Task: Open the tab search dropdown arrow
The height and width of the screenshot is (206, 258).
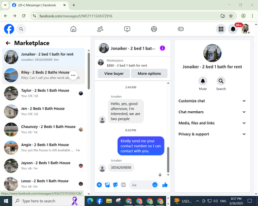Action: pyautogui.click(x=5, y=5)
